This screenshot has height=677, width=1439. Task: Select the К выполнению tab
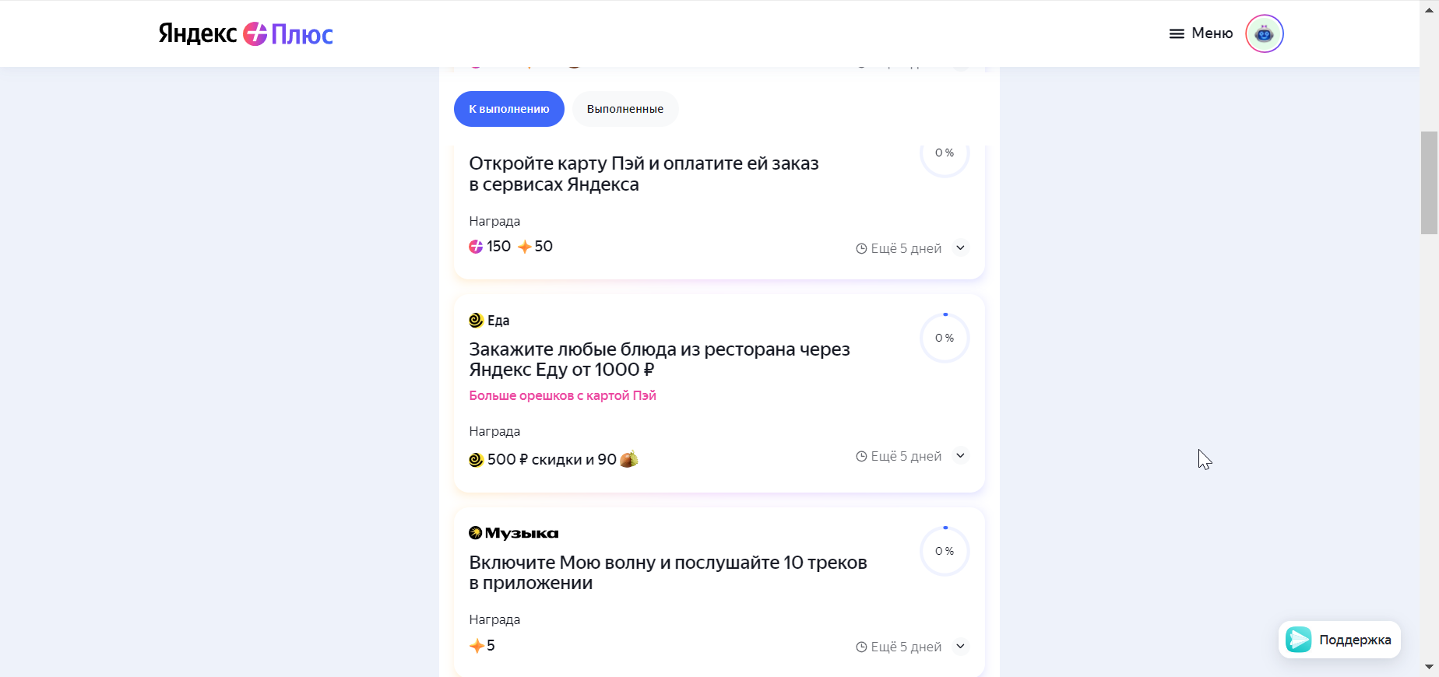(509, 109)
